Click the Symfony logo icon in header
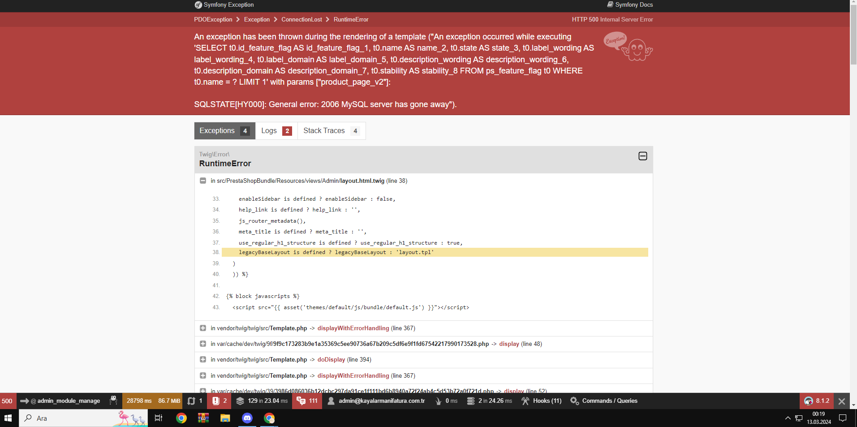The width and height of the screenshot is (857, 427). [x=198, y=5]
